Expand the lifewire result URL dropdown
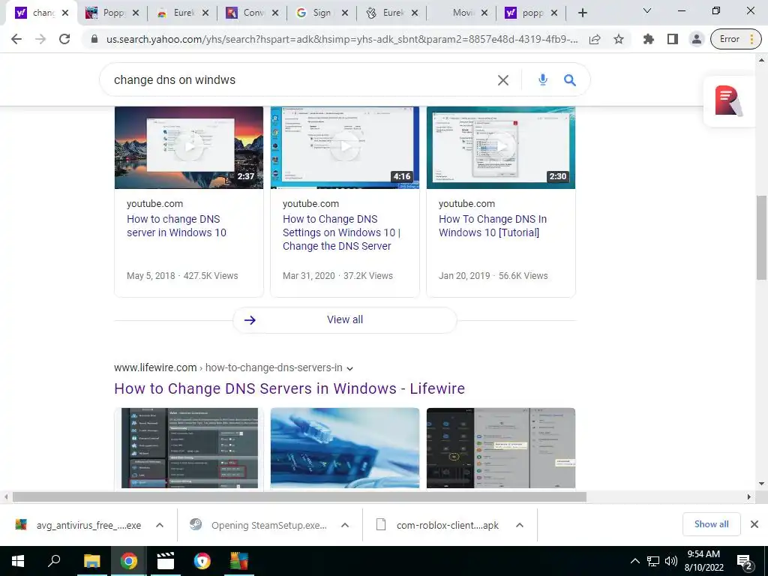Screen dimensions: 768x576 click(x=349, y=368)
